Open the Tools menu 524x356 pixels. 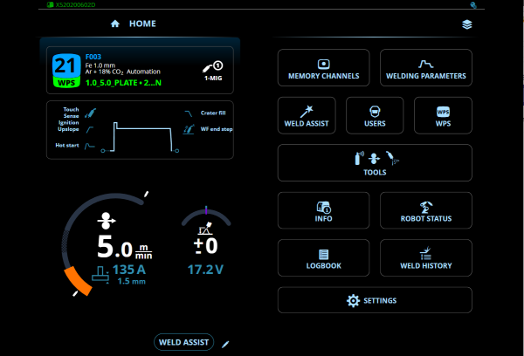point(375,163)
